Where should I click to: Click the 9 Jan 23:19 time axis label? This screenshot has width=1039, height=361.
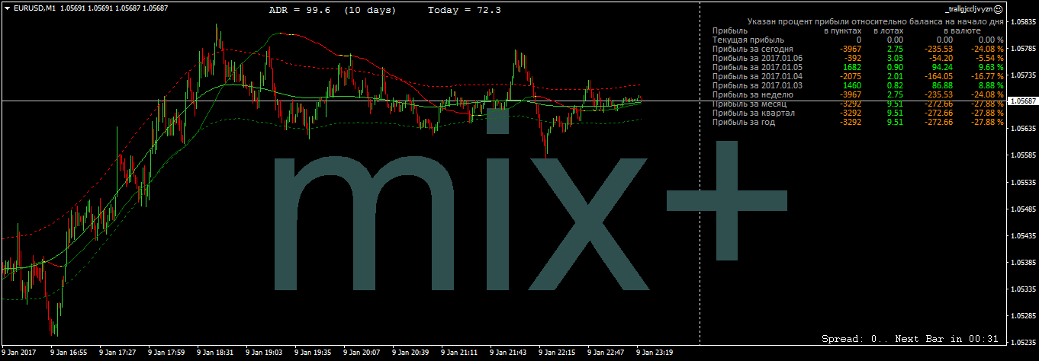point(655,353)
